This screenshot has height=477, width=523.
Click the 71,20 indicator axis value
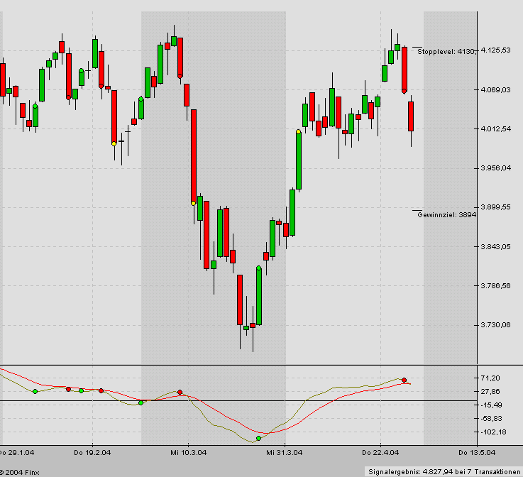pyautogui.click(x=490, y=378)
